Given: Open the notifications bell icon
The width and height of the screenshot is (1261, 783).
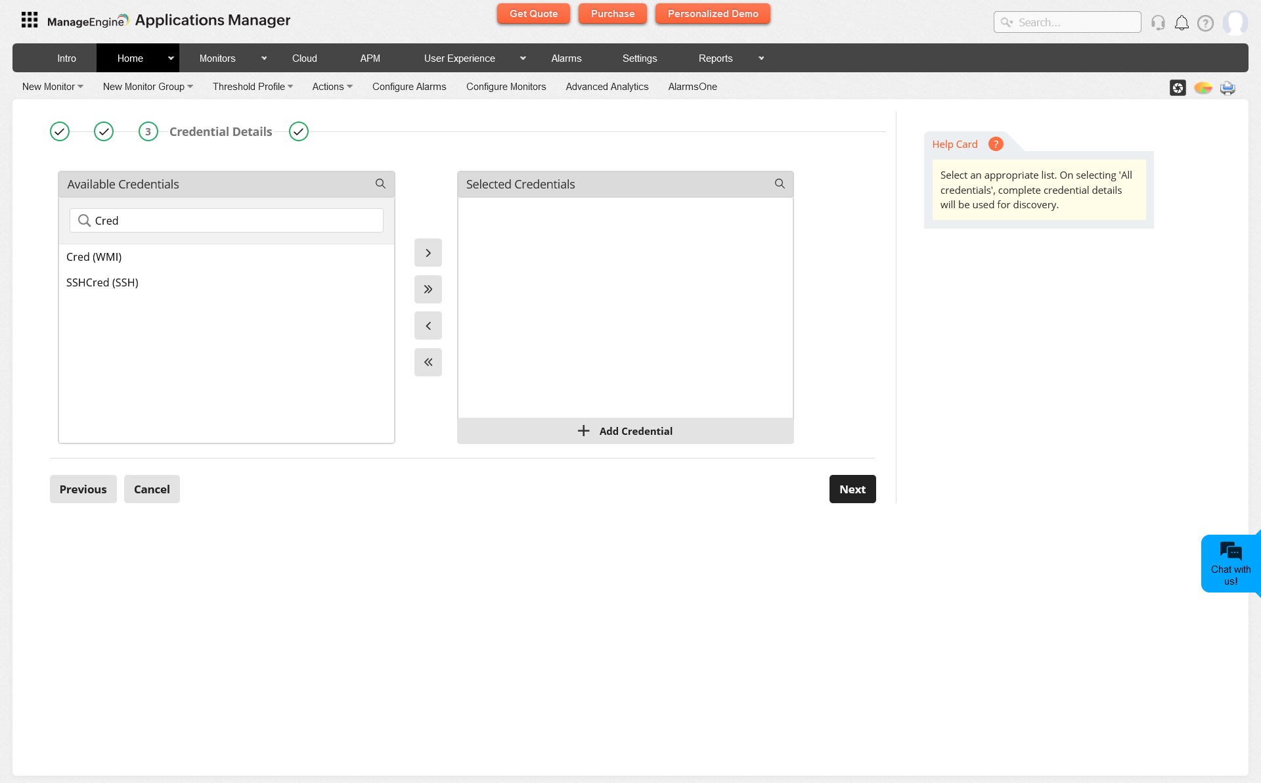Looking at the screenshot, I should [1182, 23].
